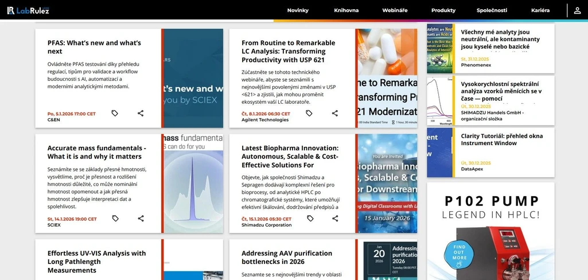
Task: Open title PFAS: What's new and what's next
Action: pyautogui.click(x=94, y=47)
